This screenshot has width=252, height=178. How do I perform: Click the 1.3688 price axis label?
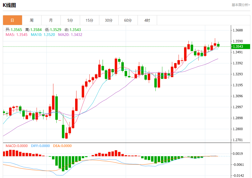click(x=238, y=30)
